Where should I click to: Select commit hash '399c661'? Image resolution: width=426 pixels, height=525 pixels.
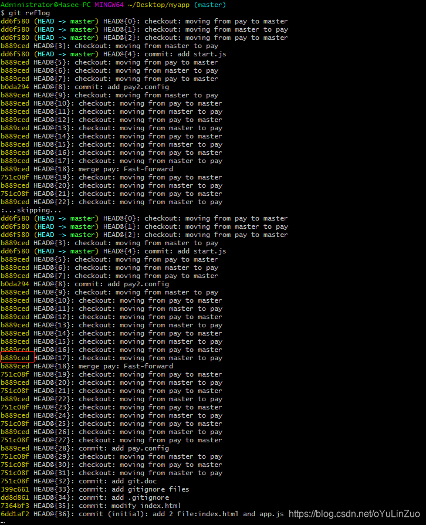pyautogui.click(x=15, y=489)
